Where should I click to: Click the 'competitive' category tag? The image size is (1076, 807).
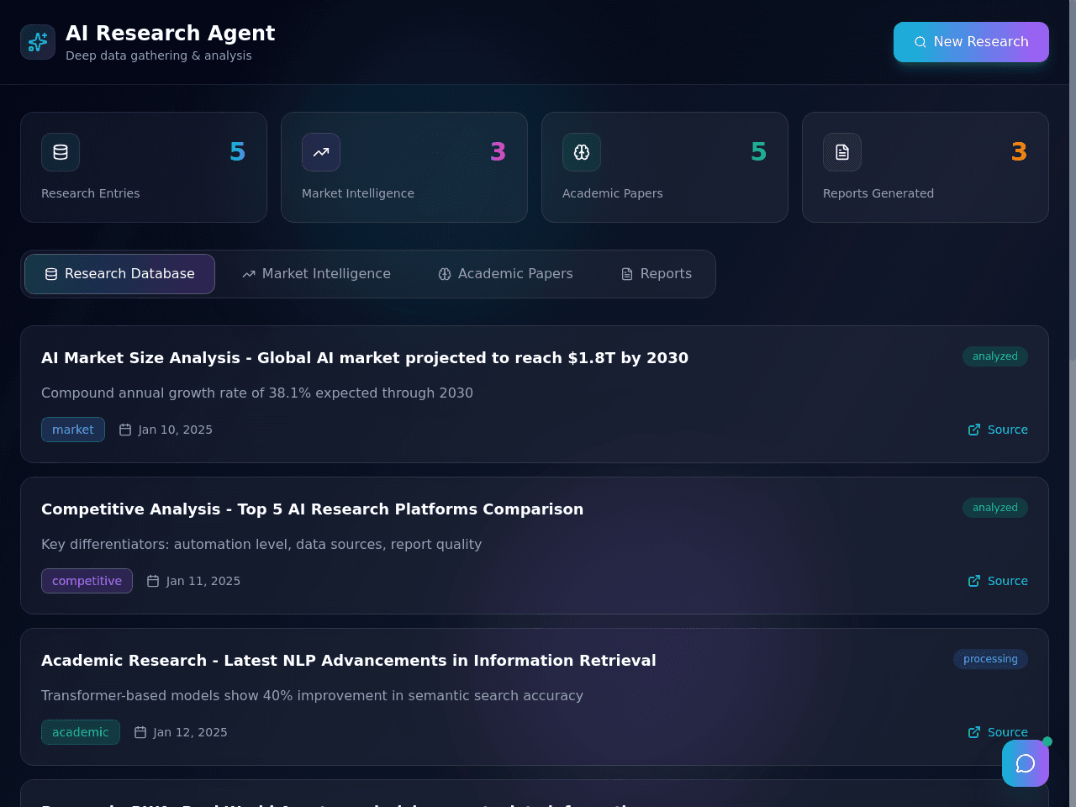[87, 581]
